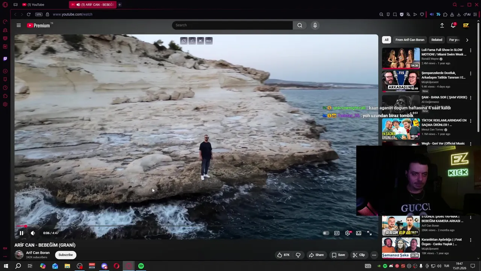Open the TIKTOK REKLAMLARINDAKİ video title
Viewport: 481px width, 271px height.
[x=444, y=122]
